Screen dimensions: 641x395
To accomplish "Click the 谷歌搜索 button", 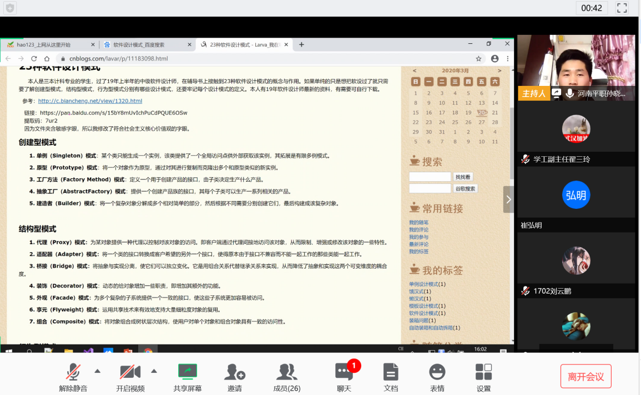I will [465, 189].
